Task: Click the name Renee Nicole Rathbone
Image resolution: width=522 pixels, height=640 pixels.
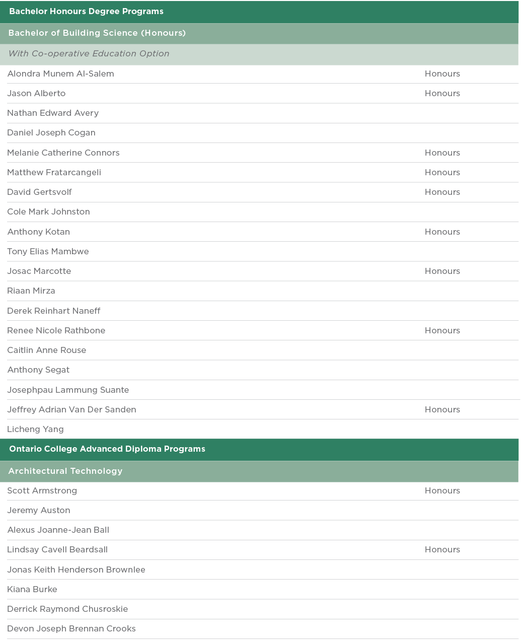Action: point(56,331)
